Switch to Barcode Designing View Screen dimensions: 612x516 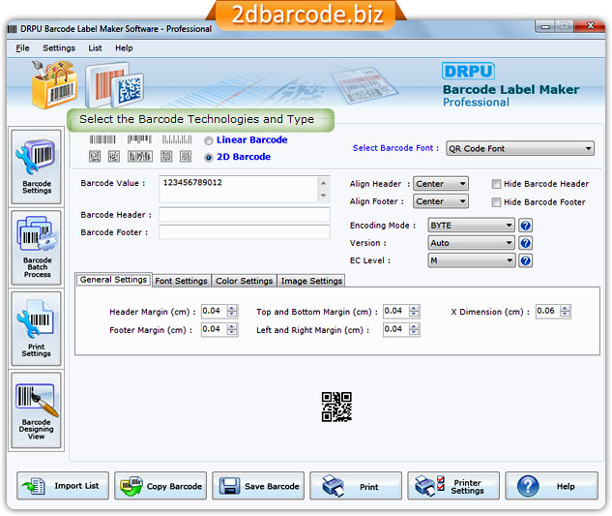(37, 410)
